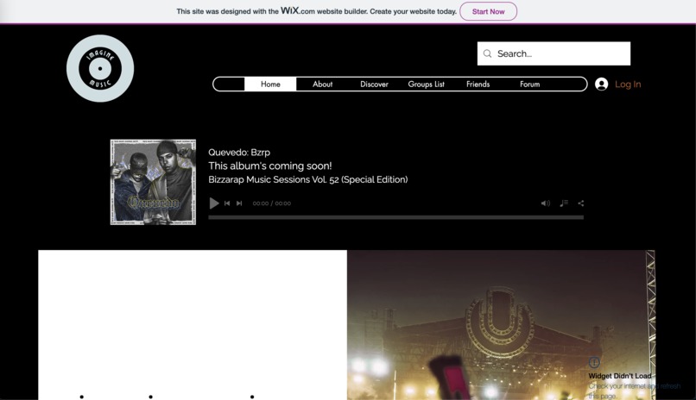
Task: Click the Start Now button
Action: (488, 11)
